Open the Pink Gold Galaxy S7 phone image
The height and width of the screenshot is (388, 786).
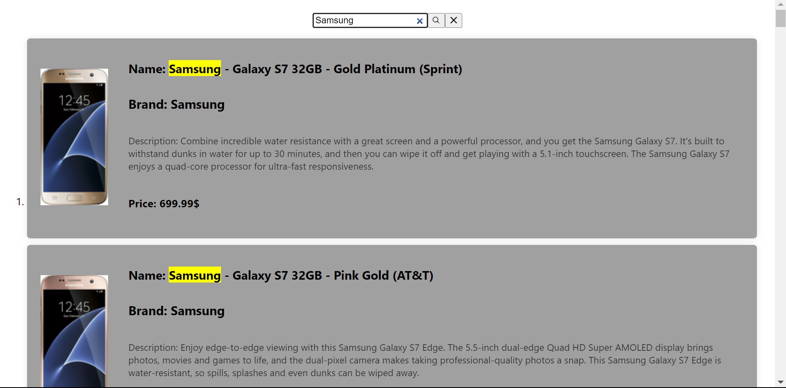(74, 330)
